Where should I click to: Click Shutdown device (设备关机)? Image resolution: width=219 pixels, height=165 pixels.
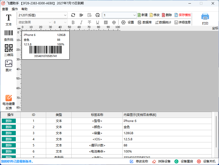(206, 161)
